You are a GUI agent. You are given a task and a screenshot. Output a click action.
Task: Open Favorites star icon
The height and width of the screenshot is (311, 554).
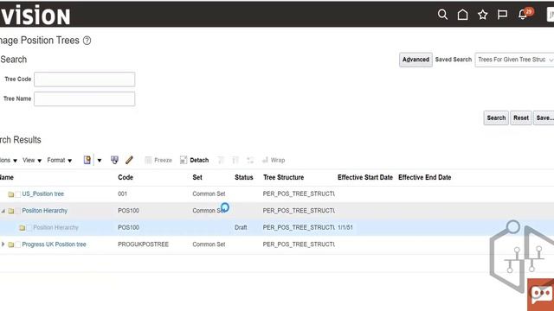pos(483,15)
